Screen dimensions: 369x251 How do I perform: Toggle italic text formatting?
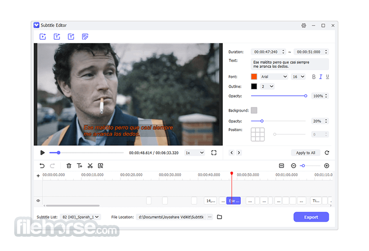coord(321,77)
